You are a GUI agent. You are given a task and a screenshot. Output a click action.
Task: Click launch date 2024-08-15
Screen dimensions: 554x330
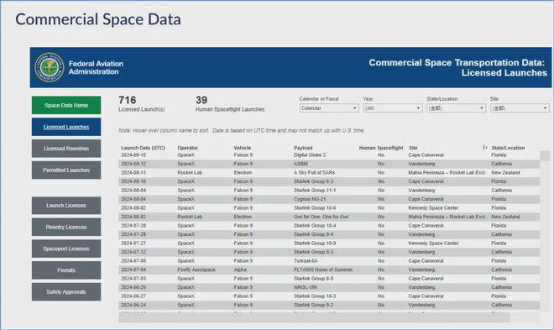pyautogui.click(x=133, y=155)
